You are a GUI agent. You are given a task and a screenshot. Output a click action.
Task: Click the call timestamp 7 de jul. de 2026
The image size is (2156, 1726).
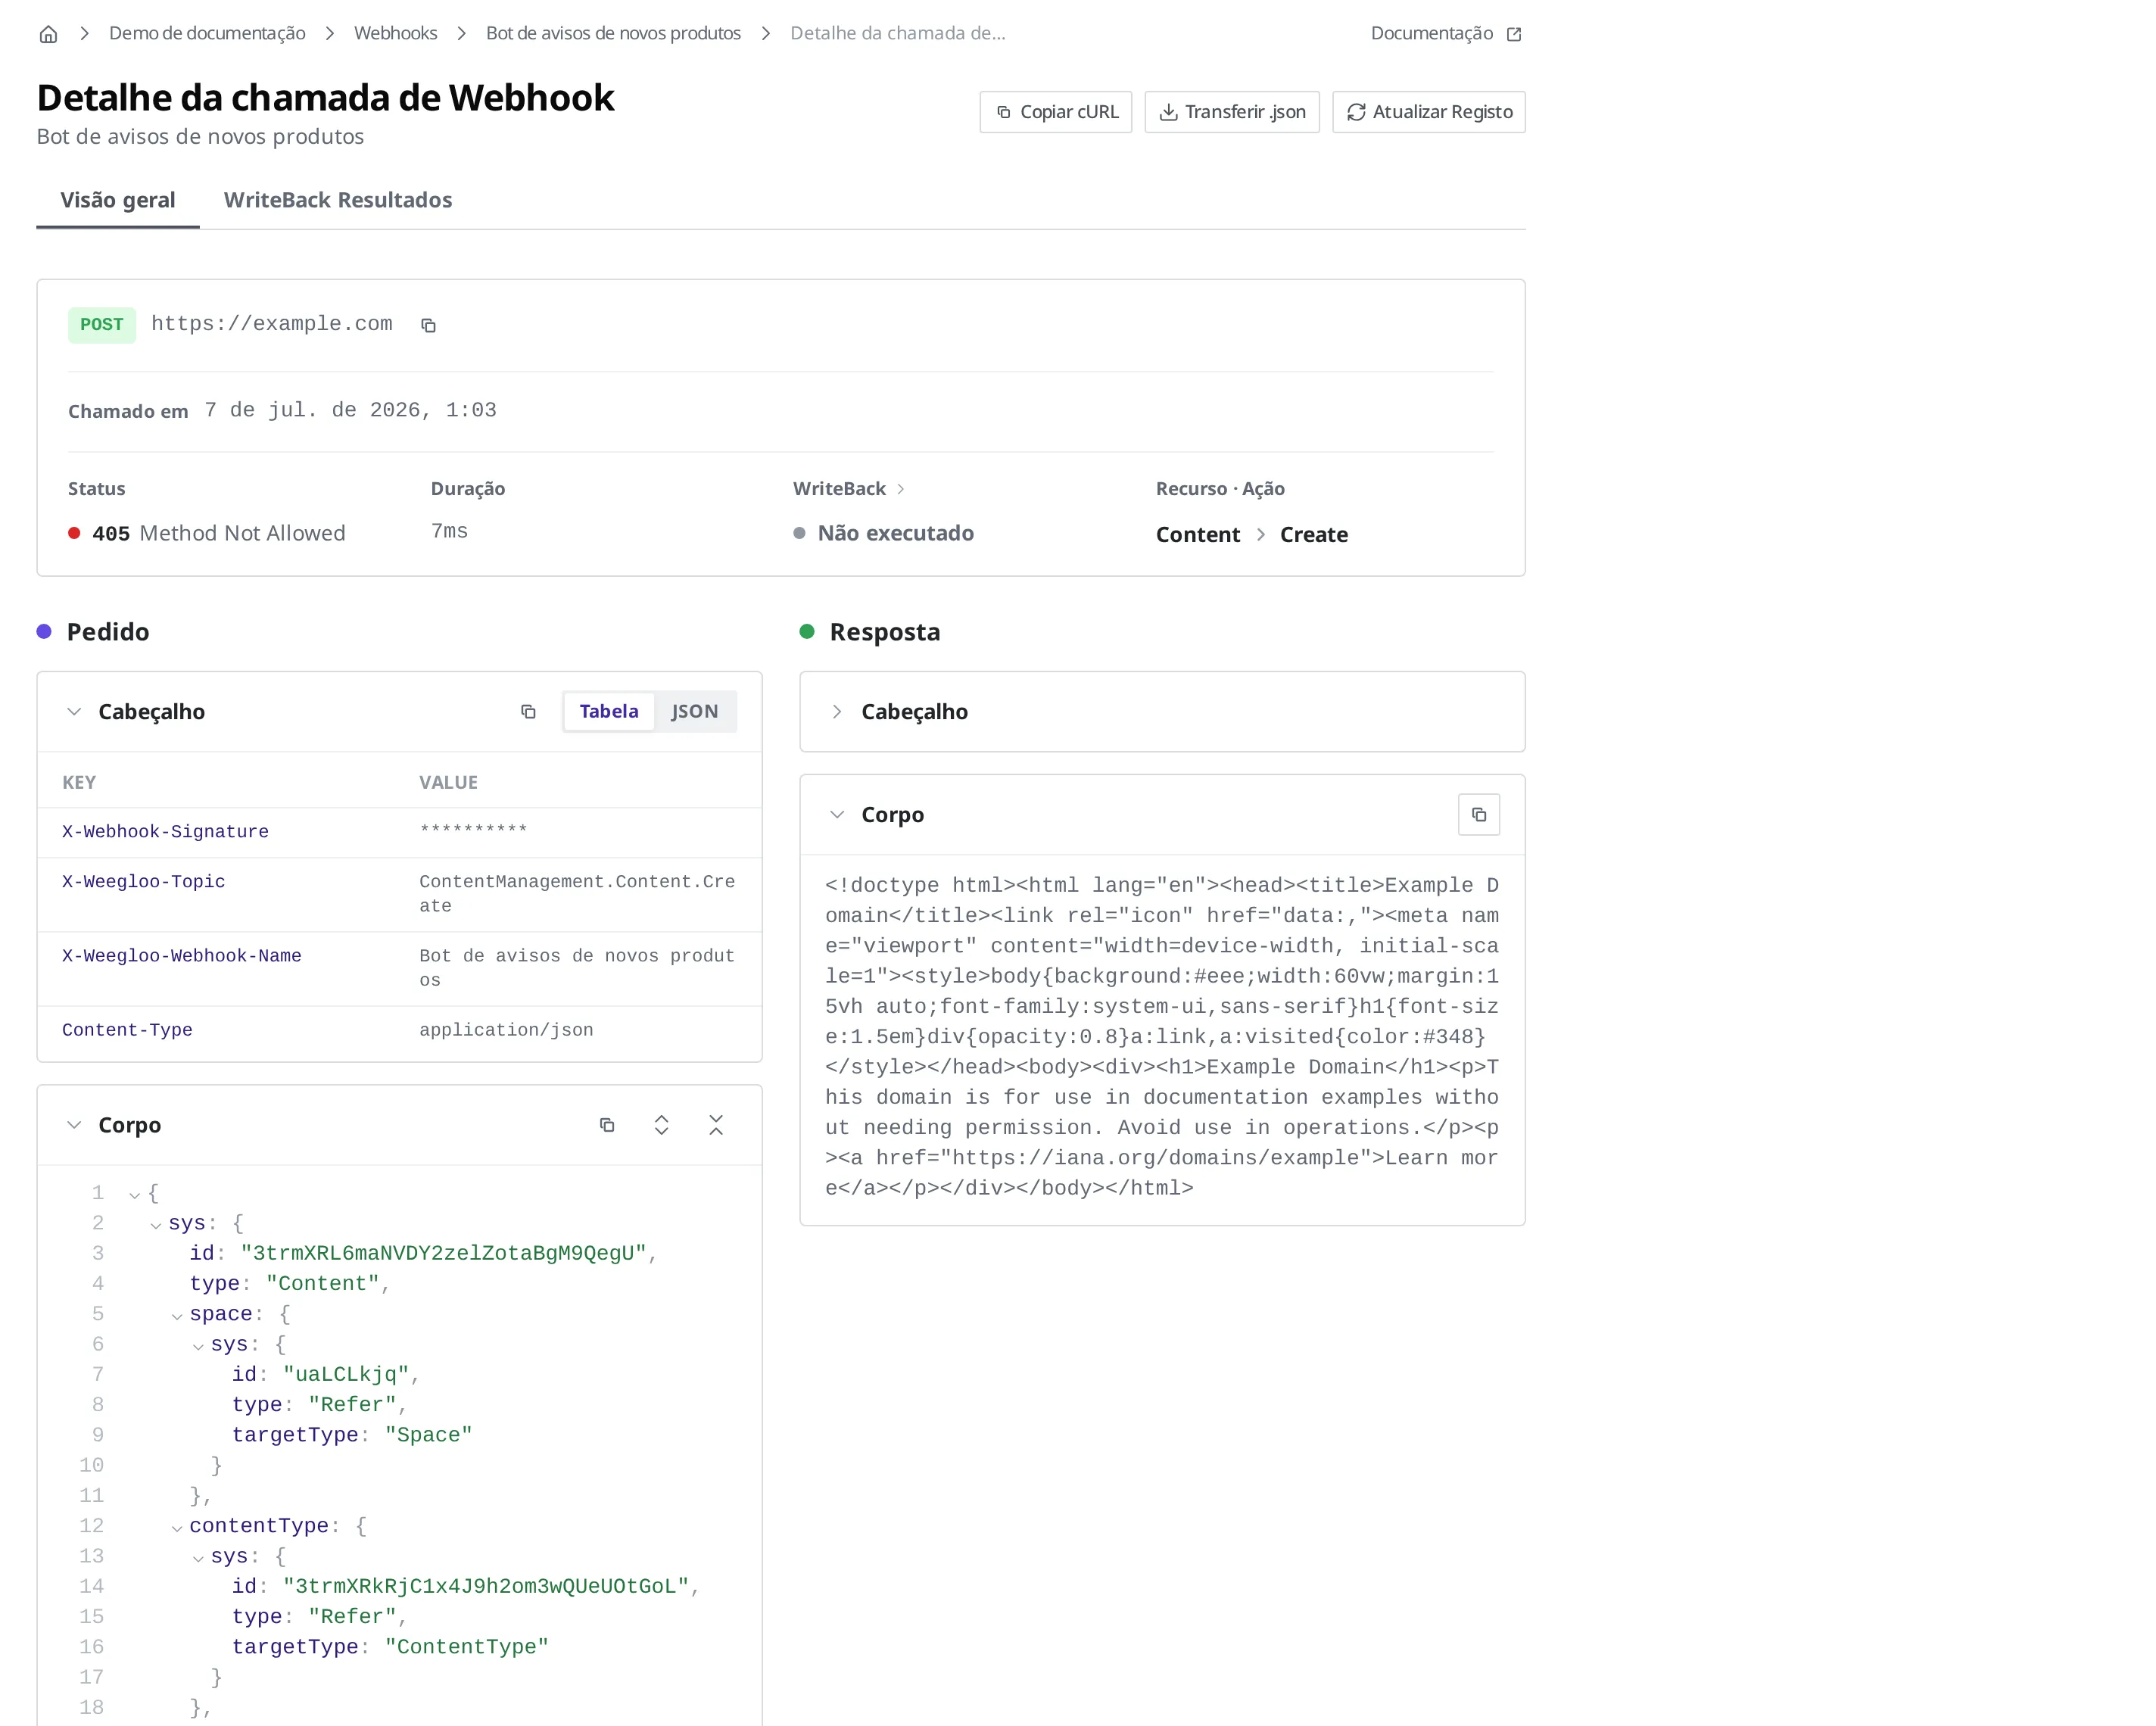coord(350,410)
